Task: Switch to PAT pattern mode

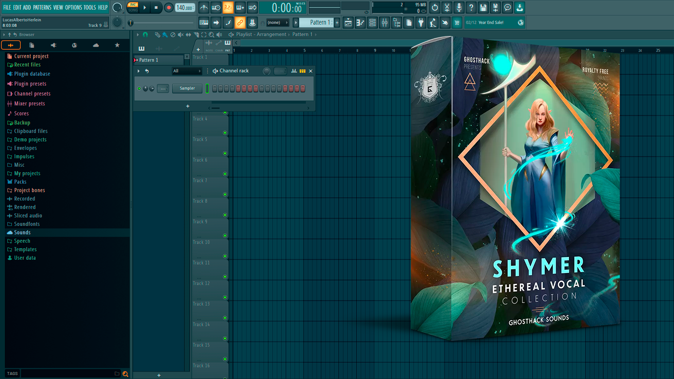Action: [x=133, y=4]
